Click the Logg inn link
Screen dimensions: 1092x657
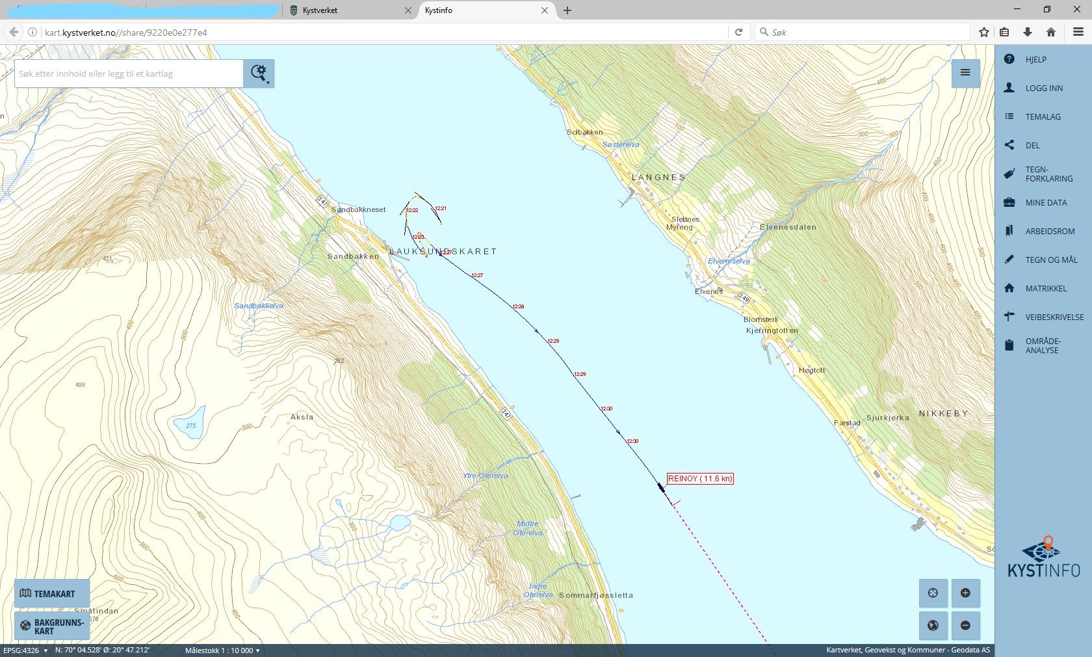(1044, 88)
